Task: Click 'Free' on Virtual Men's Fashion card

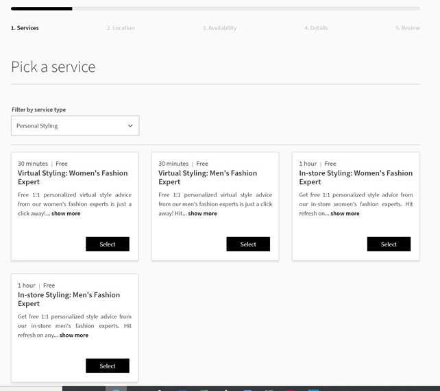Action: click(202, 164)
